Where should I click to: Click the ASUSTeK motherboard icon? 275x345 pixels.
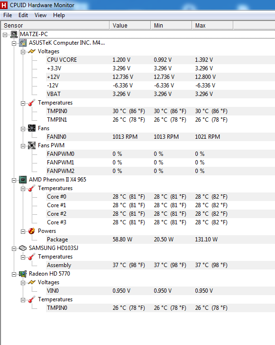(23, 43)
